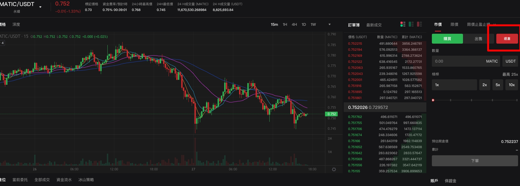Click the 數量 quantity input field
520x186 pixels.
457,61
